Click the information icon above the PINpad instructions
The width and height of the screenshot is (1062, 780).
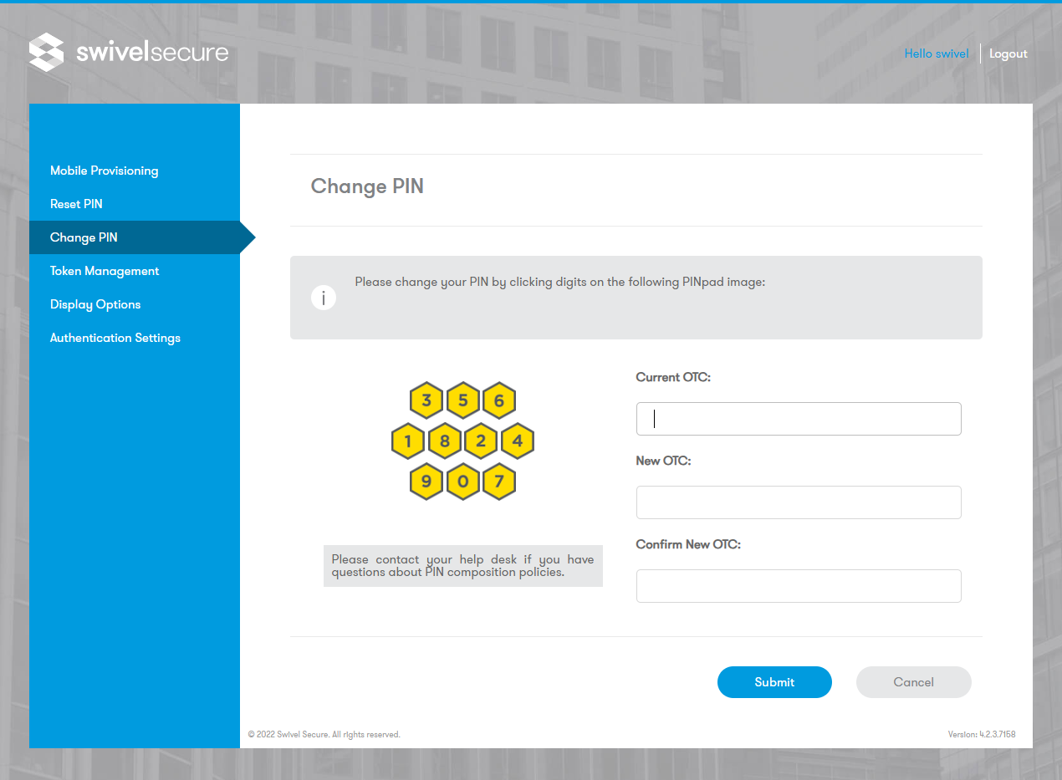tap(324, 298)
